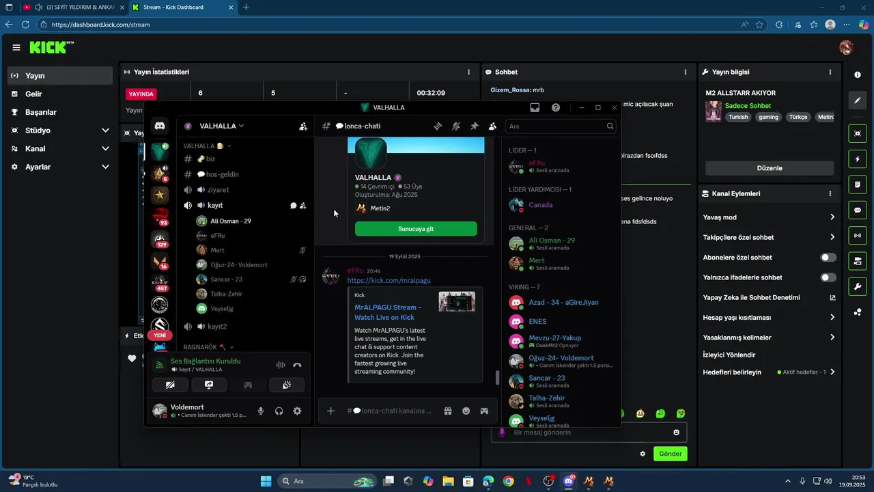874x492 pixels.
Task: Open Takipçilere özel sohbet chevron
Action: [x=832, y=237]
